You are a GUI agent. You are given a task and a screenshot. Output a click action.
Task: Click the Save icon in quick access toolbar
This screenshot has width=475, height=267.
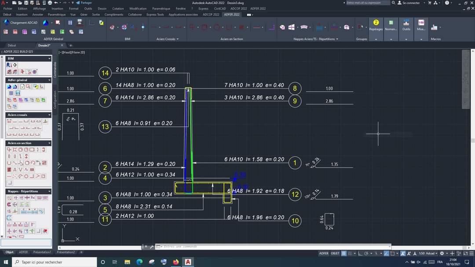(26, 3)
